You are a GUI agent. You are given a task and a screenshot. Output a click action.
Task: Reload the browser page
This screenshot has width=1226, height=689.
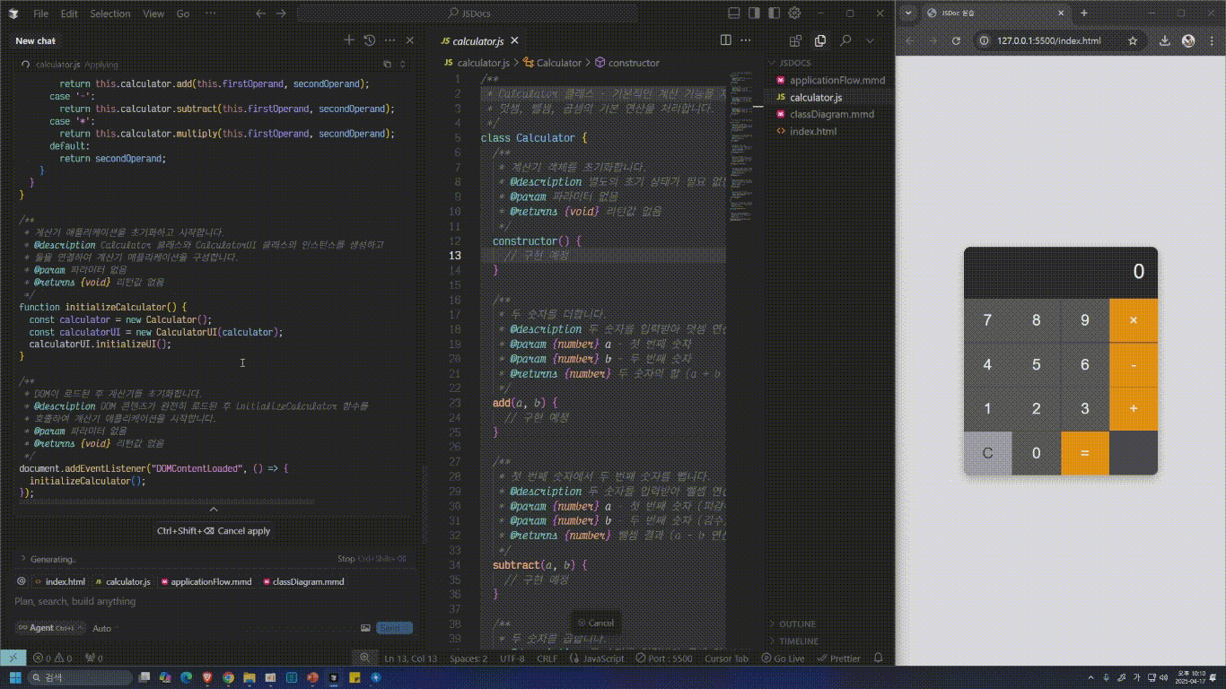[956, 40]
